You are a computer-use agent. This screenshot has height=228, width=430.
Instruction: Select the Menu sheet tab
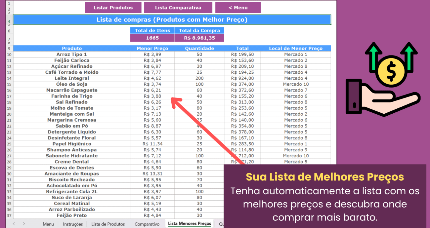click(x=48, y=224)
